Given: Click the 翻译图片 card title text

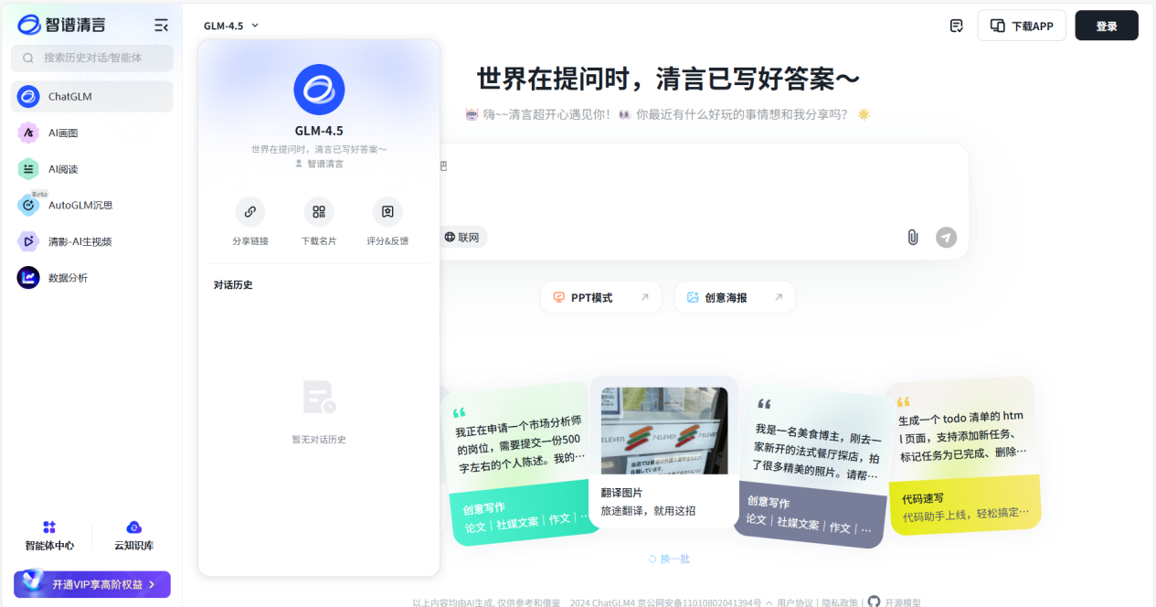Looking at the screenshot, I should (621, 493).
